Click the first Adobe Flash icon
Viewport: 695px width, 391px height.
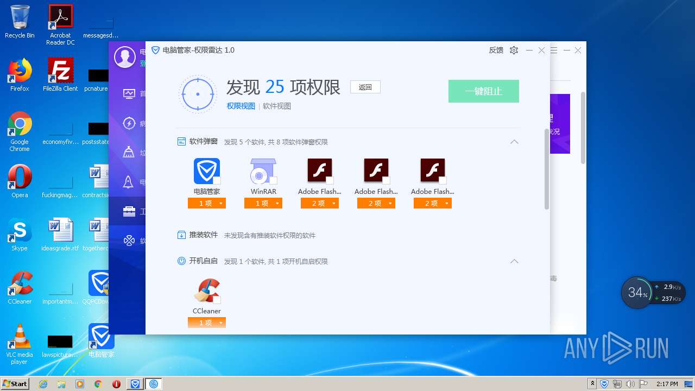click(x=320, y=171)
